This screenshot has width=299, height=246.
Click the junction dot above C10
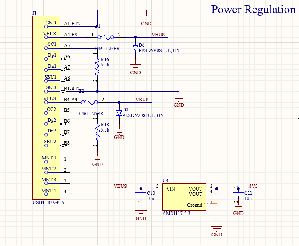141,189
